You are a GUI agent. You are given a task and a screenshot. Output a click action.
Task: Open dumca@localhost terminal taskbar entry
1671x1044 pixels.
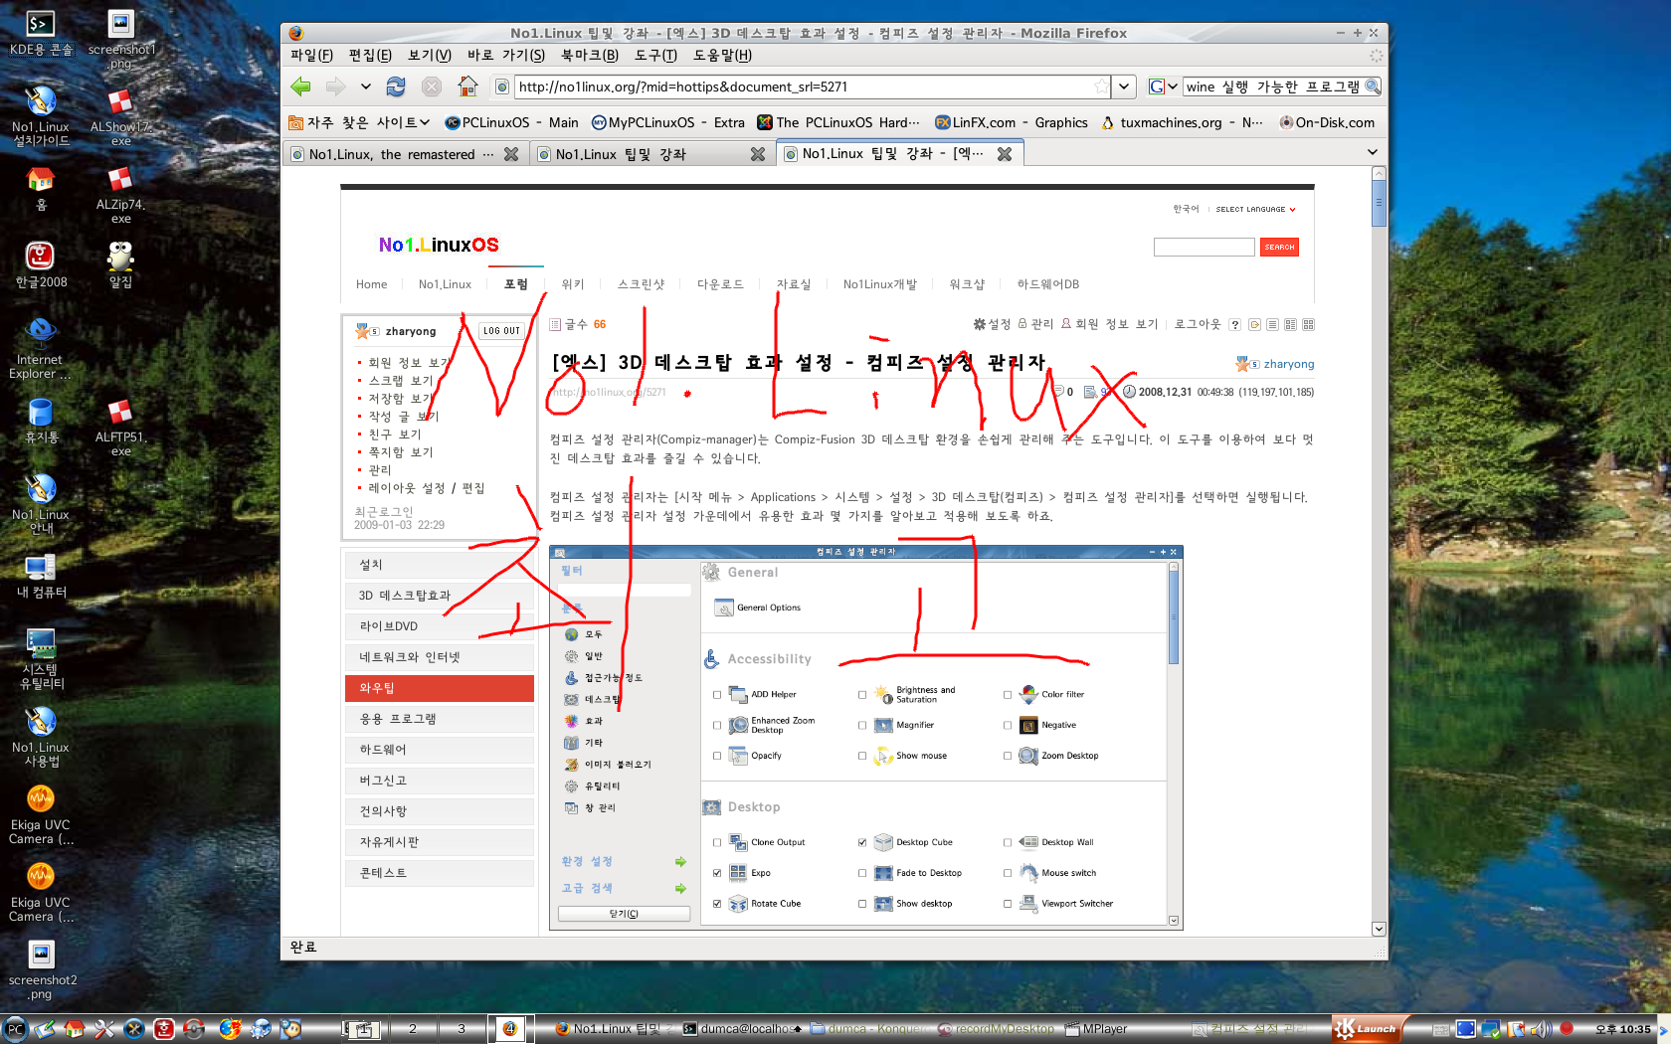coord(742,1029)
